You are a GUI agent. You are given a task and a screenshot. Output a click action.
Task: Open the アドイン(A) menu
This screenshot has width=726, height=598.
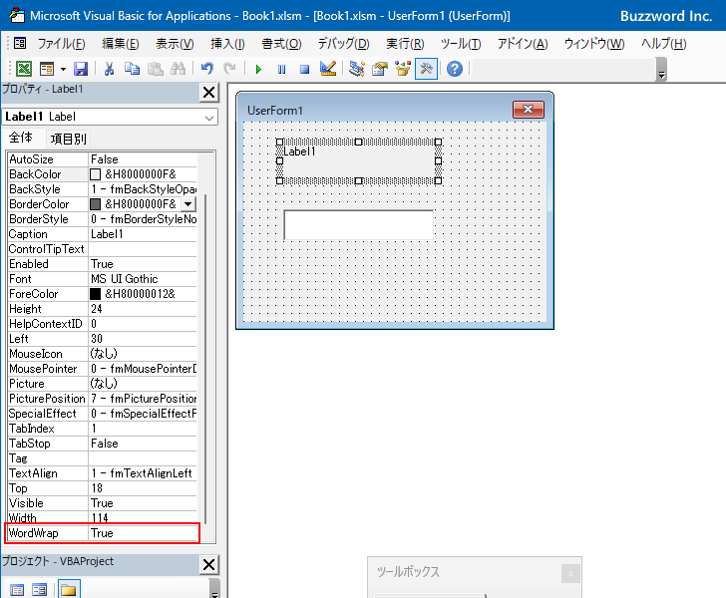523,44
